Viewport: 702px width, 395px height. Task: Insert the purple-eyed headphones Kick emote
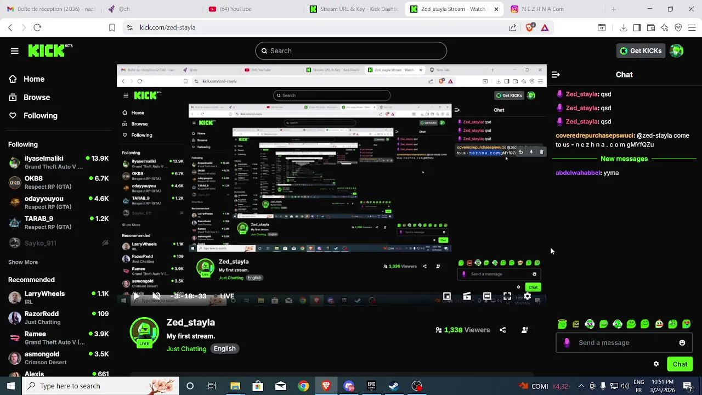[x=590, y=324]
